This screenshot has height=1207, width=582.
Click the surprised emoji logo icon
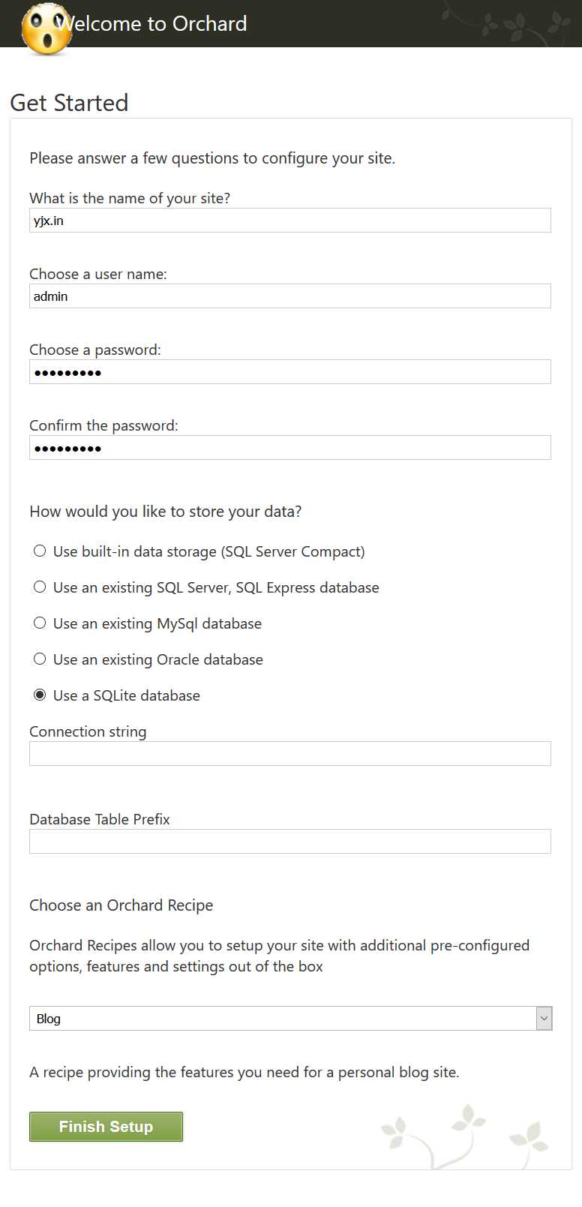click(46, 29)
